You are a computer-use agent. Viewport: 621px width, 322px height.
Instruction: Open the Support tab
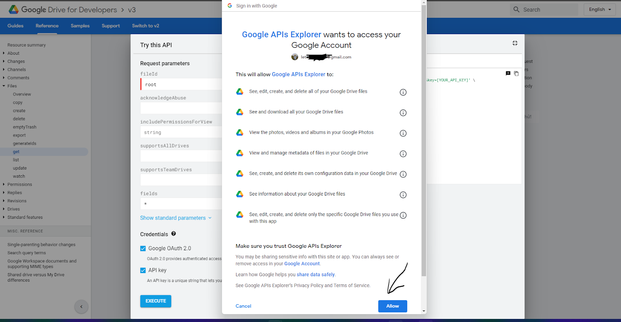click(x=111, y=26)
